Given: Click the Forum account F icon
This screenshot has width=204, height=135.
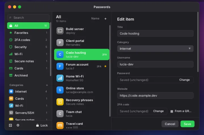Looking at the screenshot, I should pos(60,66).
